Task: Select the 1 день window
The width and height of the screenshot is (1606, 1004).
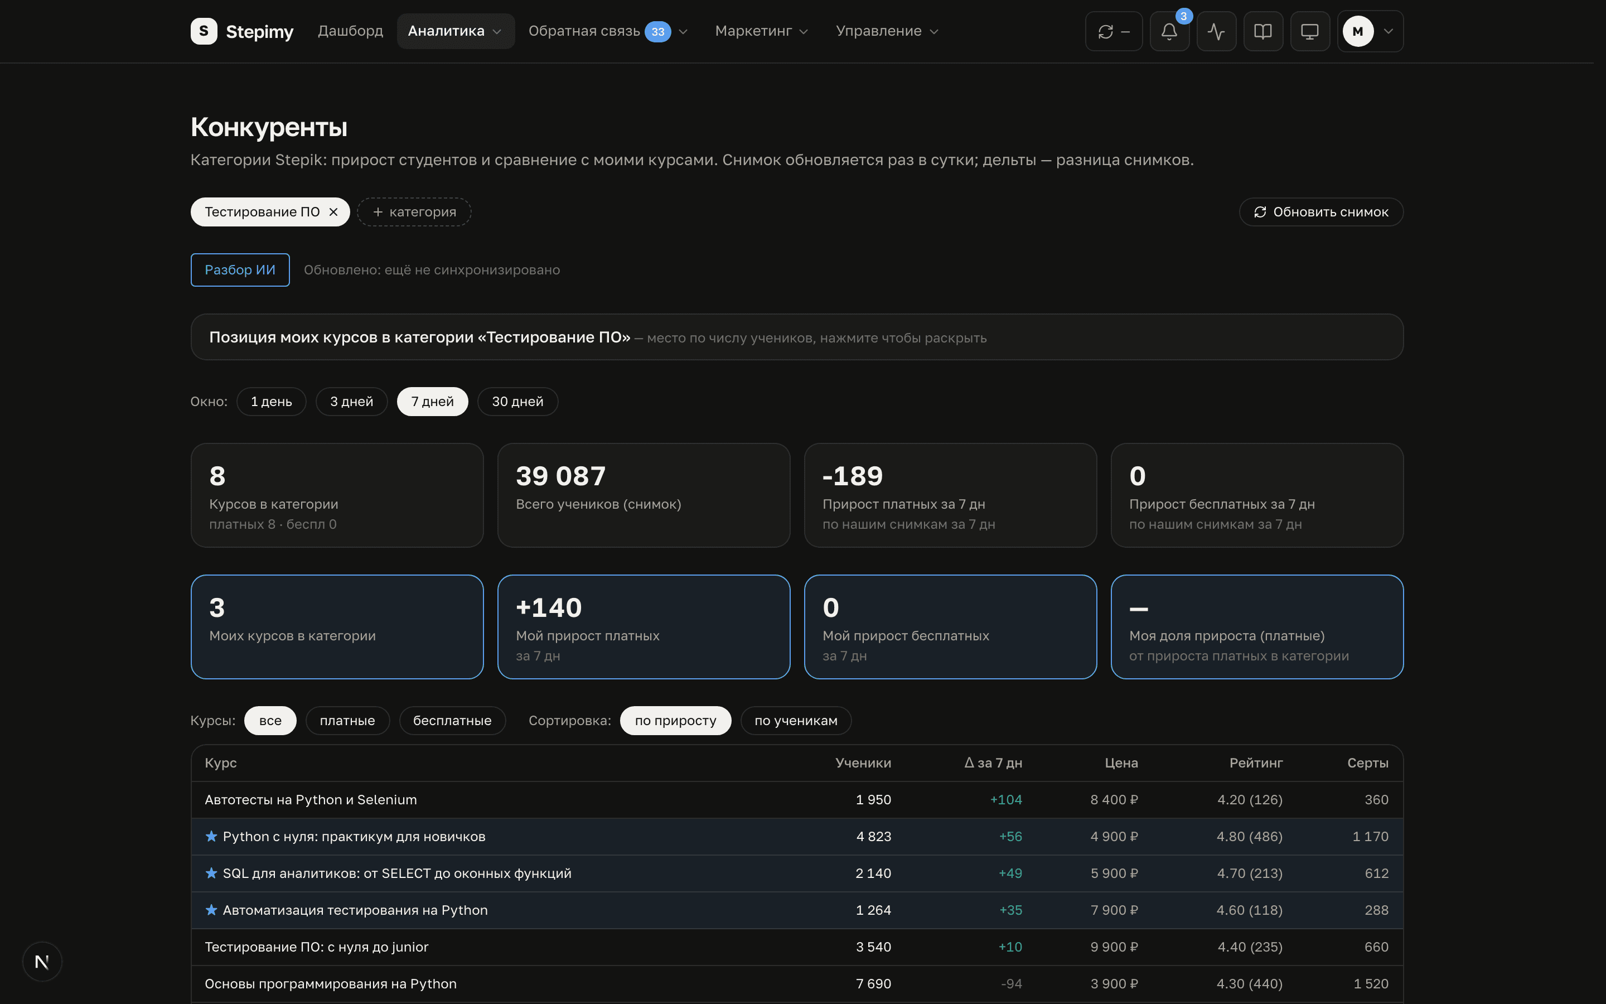Action: pos(272,402)
